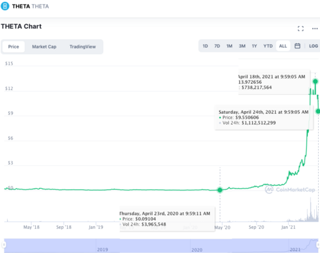The height and width of the screenshot is (253, 320).
Task: Click the May '20 axis label
Action: pyautogui.click(x=222, y=227)
